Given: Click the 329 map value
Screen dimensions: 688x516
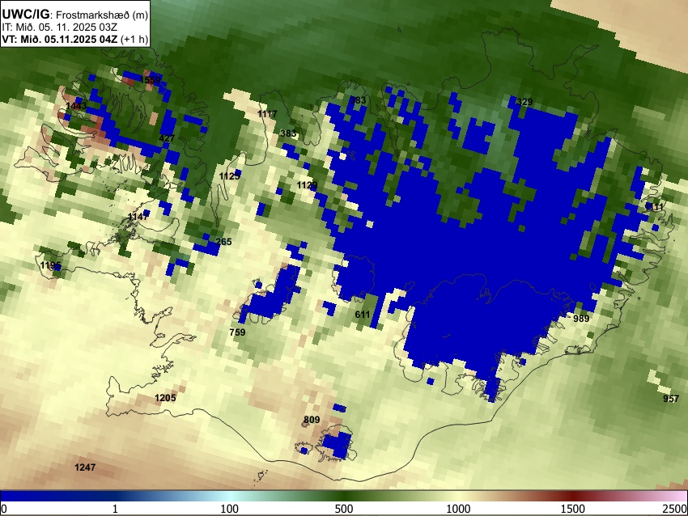Looking at the screenshot, I should point(524,102).
